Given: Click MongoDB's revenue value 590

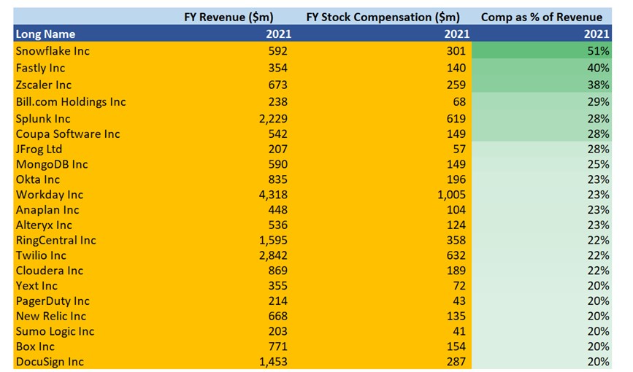Looking at the screenshot, I should (x=277, y=164).
